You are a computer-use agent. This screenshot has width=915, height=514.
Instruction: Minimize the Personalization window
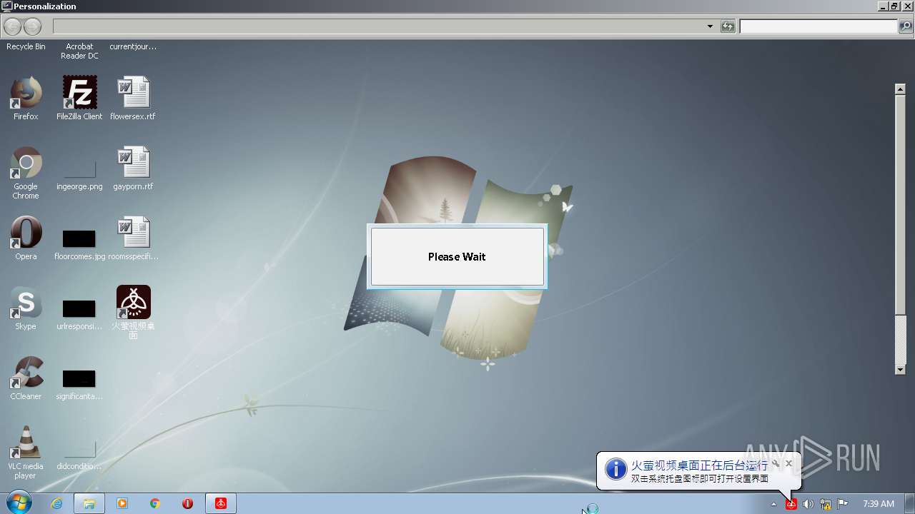pyautogui.click(x=883, y=6)
